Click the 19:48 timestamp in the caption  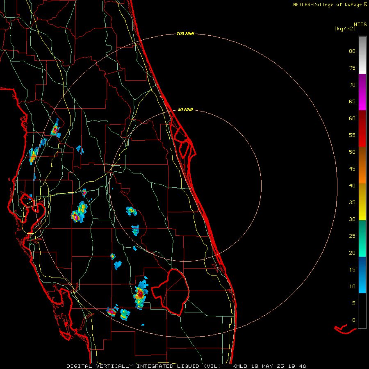tap(298, 366)
